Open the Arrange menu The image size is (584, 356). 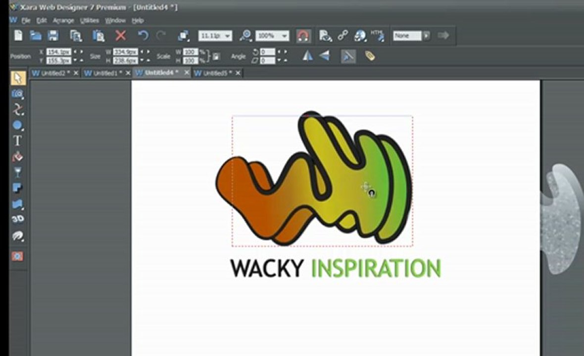(63, 20)
